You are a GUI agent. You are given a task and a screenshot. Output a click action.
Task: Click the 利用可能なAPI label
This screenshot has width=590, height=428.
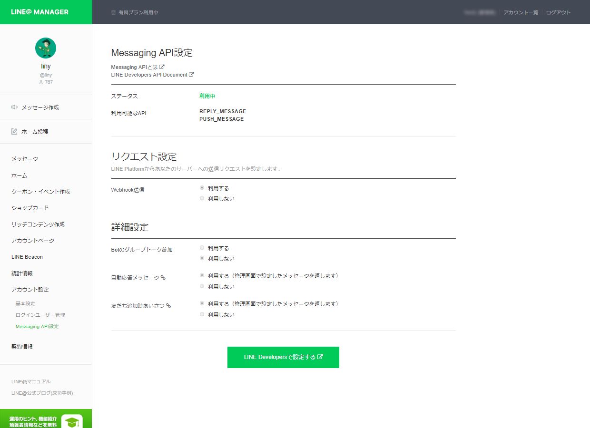point(128,113)
